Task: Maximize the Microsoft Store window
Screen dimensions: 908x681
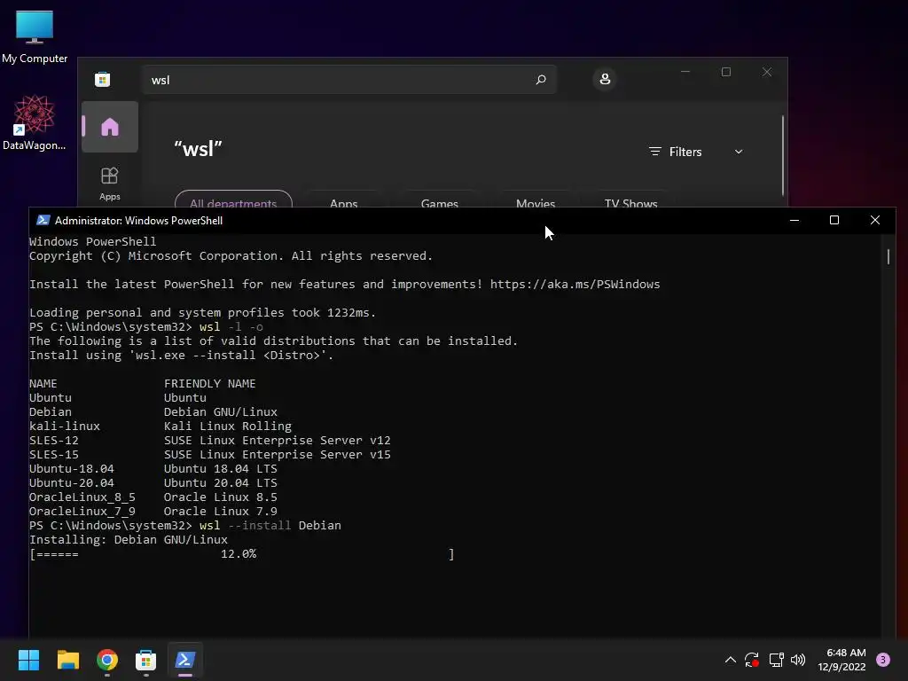Action: click(726, 72)
